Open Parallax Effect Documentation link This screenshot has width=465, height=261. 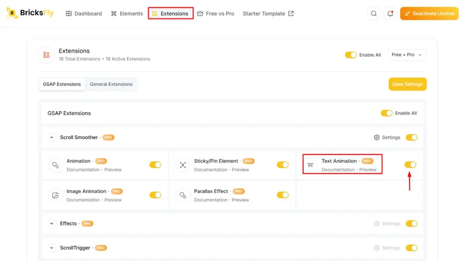click(211, 200)
